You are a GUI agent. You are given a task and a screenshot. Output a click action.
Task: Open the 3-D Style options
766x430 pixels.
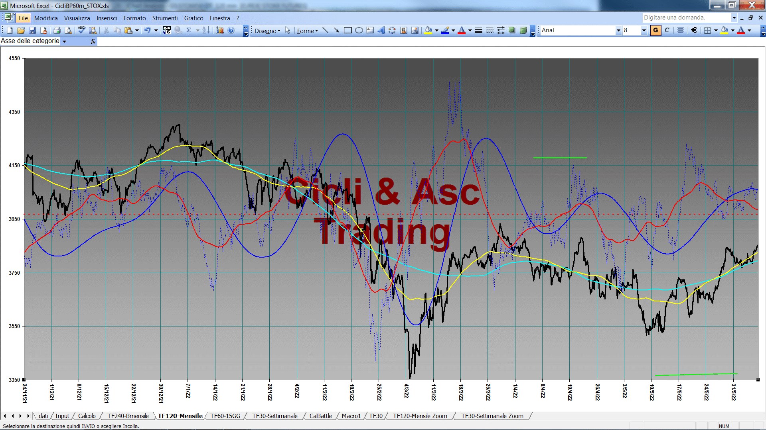(523, 30)
